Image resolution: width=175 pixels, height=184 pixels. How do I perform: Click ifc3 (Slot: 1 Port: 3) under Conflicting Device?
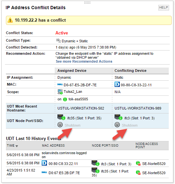point(140,118)
